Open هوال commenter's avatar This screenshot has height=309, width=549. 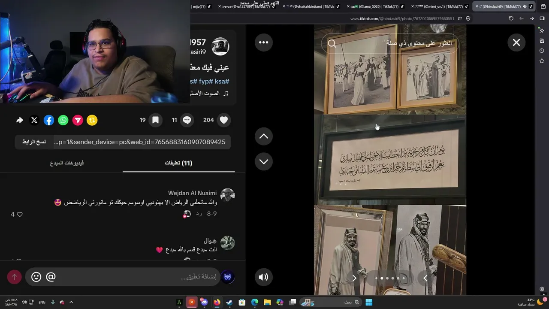pos(227,242)
